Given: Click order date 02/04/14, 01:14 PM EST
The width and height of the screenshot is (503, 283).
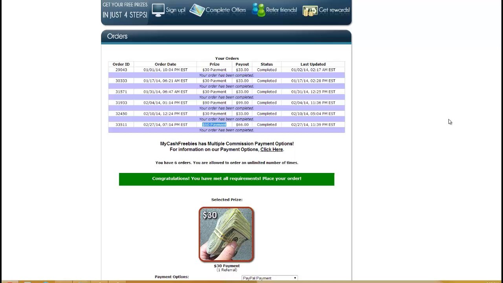Looking at the screenshot, I should coord(165,103).
